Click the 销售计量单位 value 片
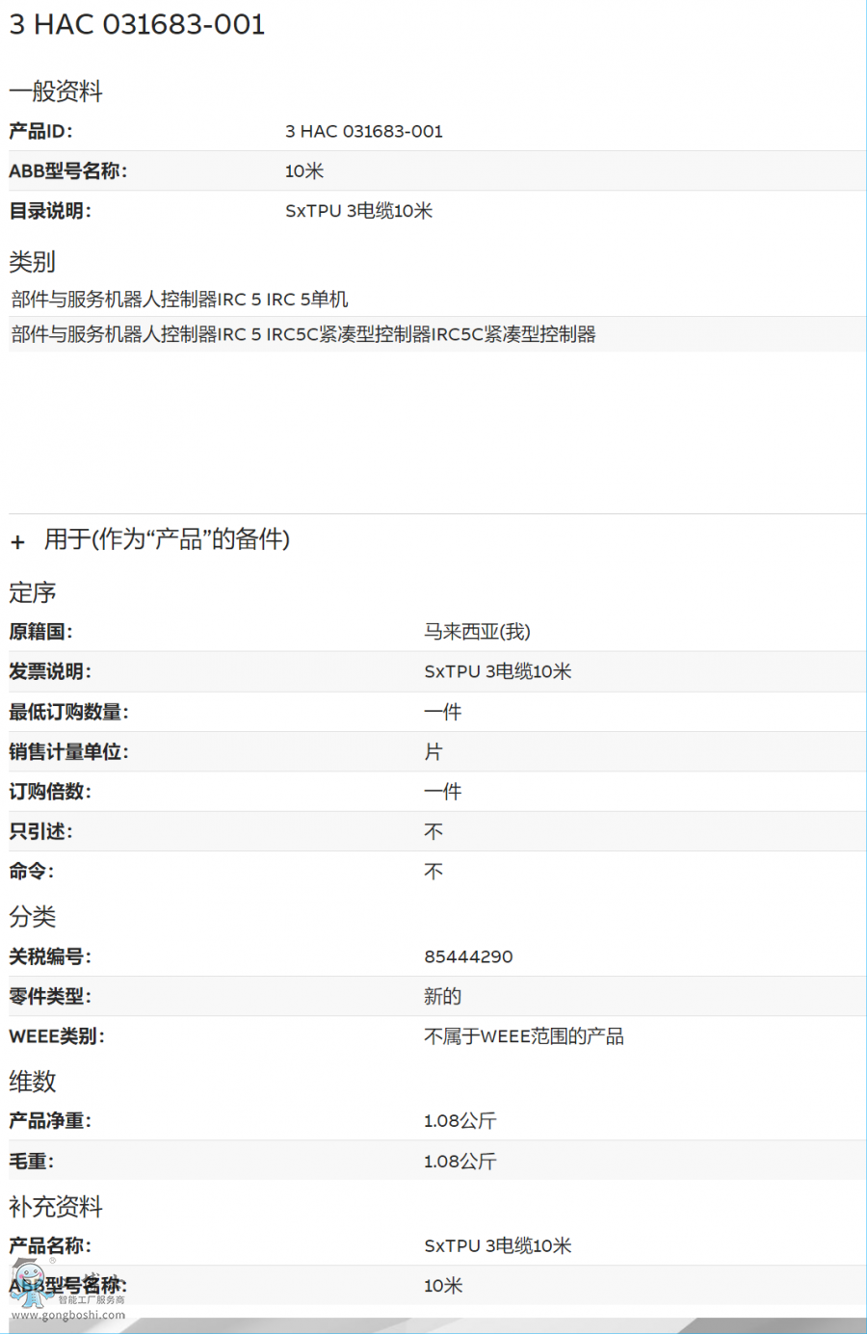The width and height of the screenshot is (867, 1334). click(433, 751)
